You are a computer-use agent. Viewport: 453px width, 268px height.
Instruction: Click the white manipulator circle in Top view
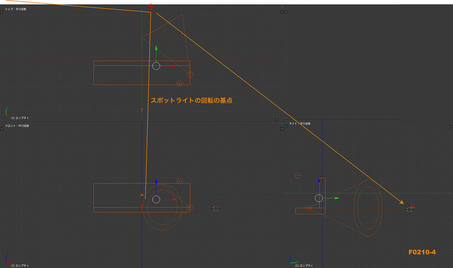pos(156,66)
